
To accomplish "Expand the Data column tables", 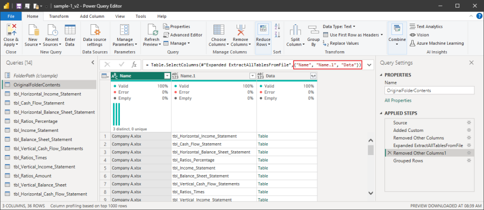I will point(314,76).
